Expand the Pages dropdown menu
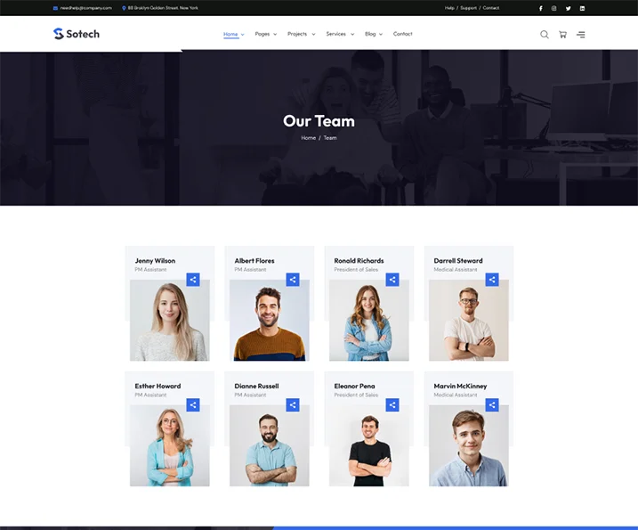This screenshot has width=638, height=530. pyautogui.click(x=265, y=34)
